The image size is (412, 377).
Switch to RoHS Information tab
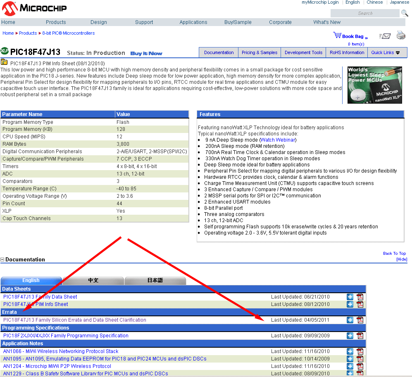click(x=347, y=52)
